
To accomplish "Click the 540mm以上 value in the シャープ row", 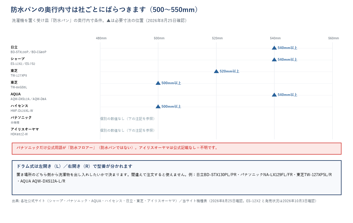I will 287,60.
